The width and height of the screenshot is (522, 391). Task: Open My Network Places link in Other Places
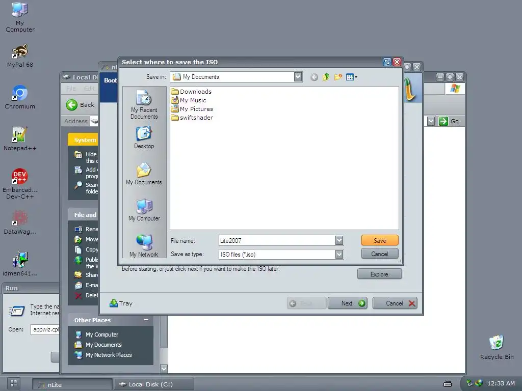pos(109,355)
